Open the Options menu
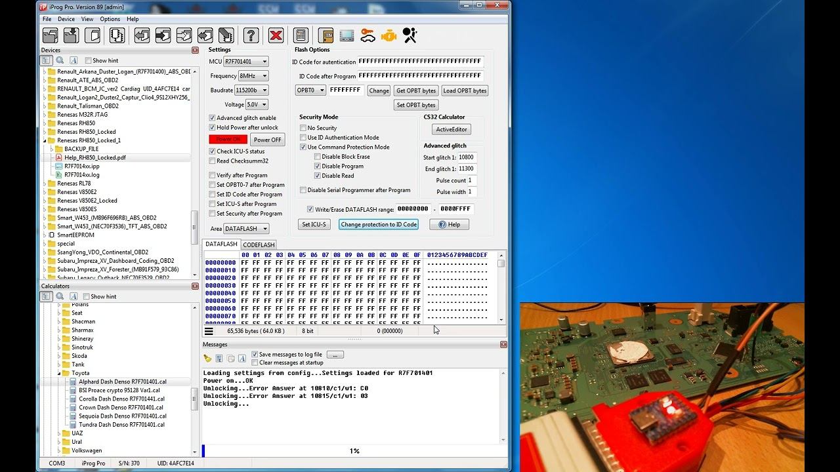 tap(110, 19)
